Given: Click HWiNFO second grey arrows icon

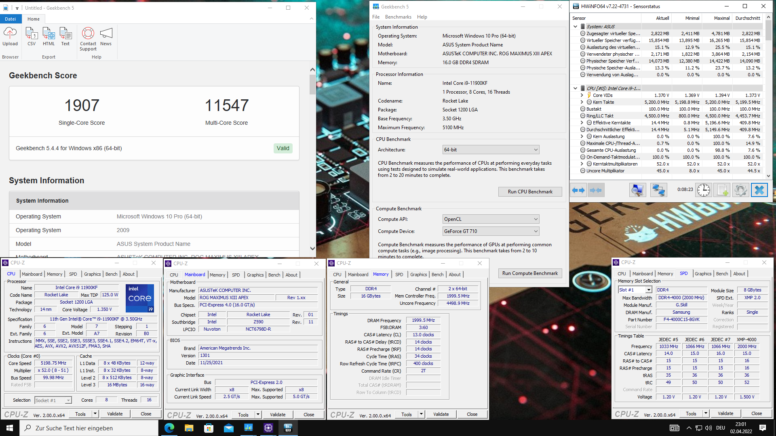Looking at the screenshot, I should coord(596,190).
